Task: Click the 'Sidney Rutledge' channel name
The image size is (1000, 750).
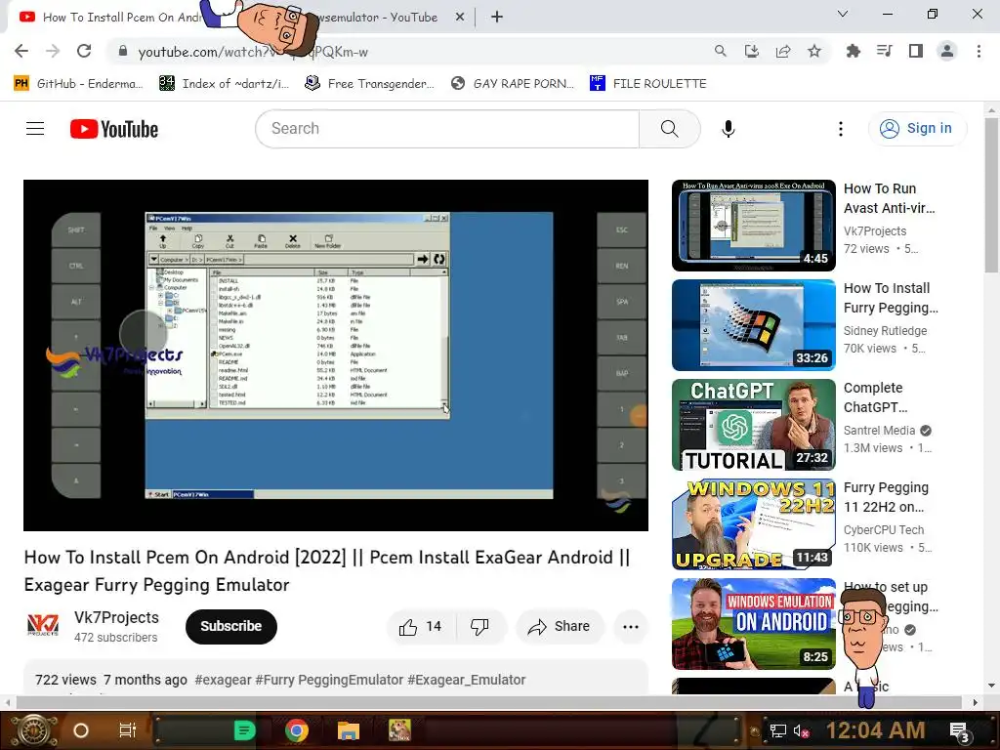Action: 885,331
